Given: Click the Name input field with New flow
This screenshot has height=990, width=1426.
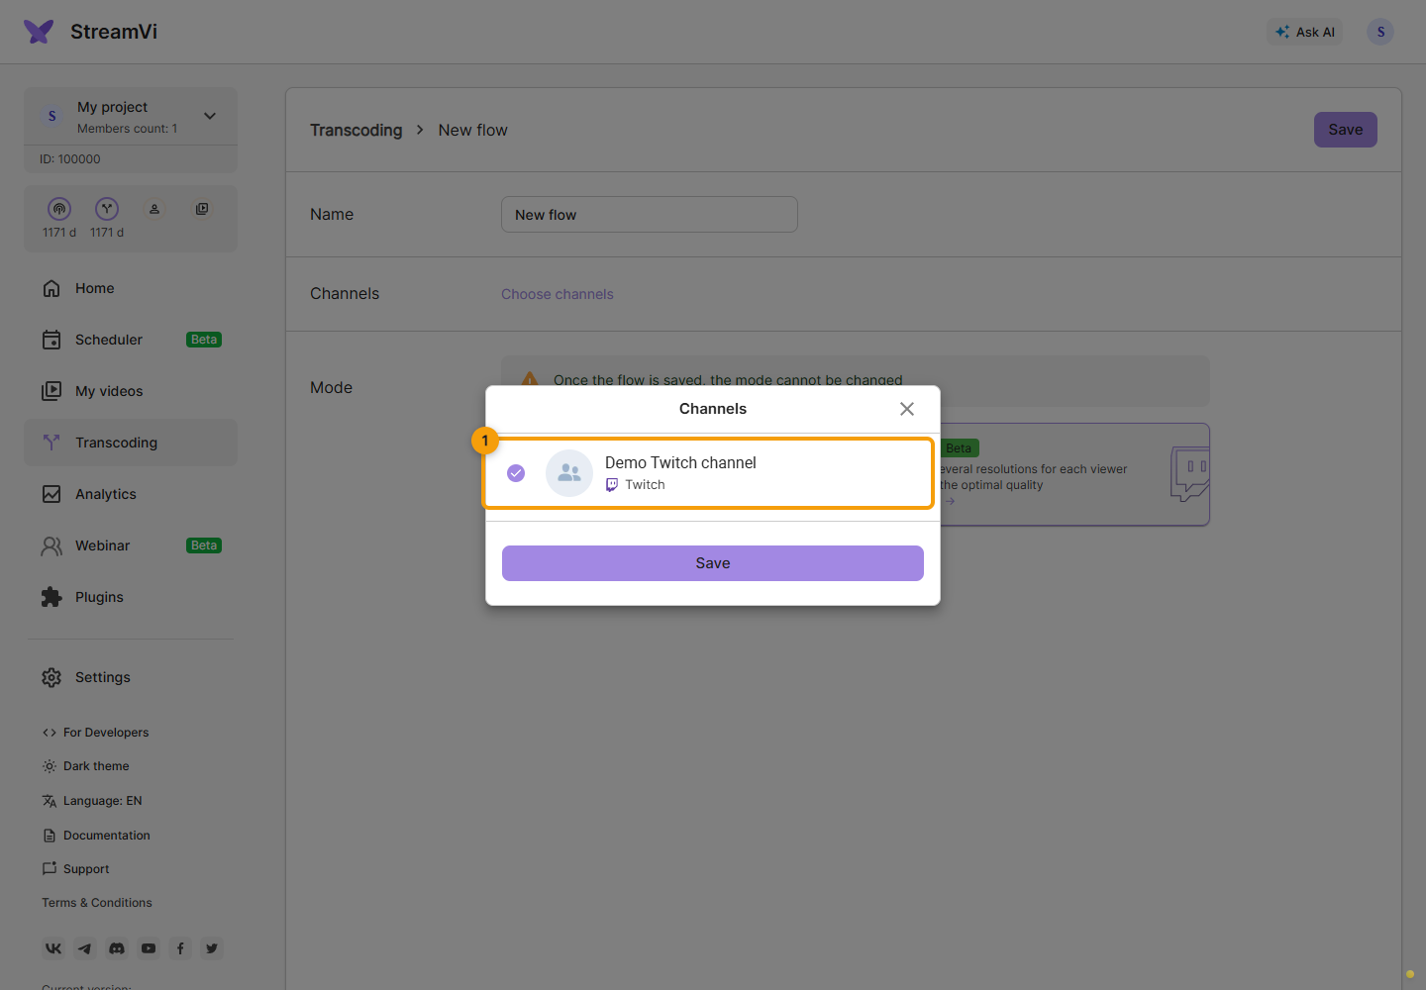Looking at the screenshot, I should (650, 215).
